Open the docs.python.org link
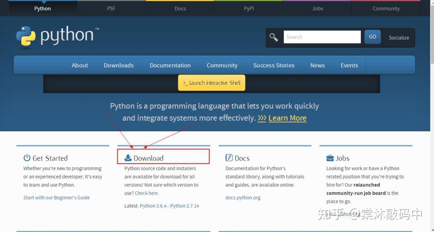The width and height of the screenshot is (434, 232). (243, 198)
